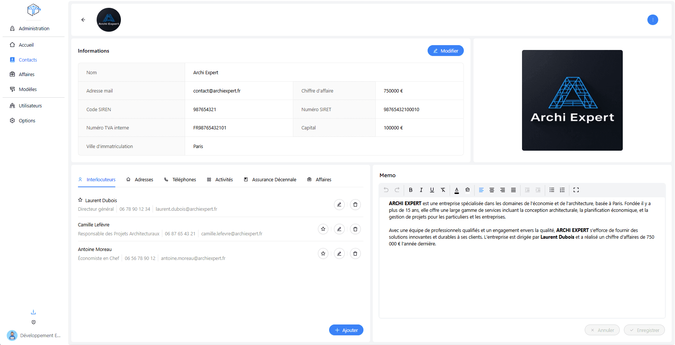Insert a bulleted list in Memo
The image size is (675, 345).
pyautogui.click(x=552, y=190)
